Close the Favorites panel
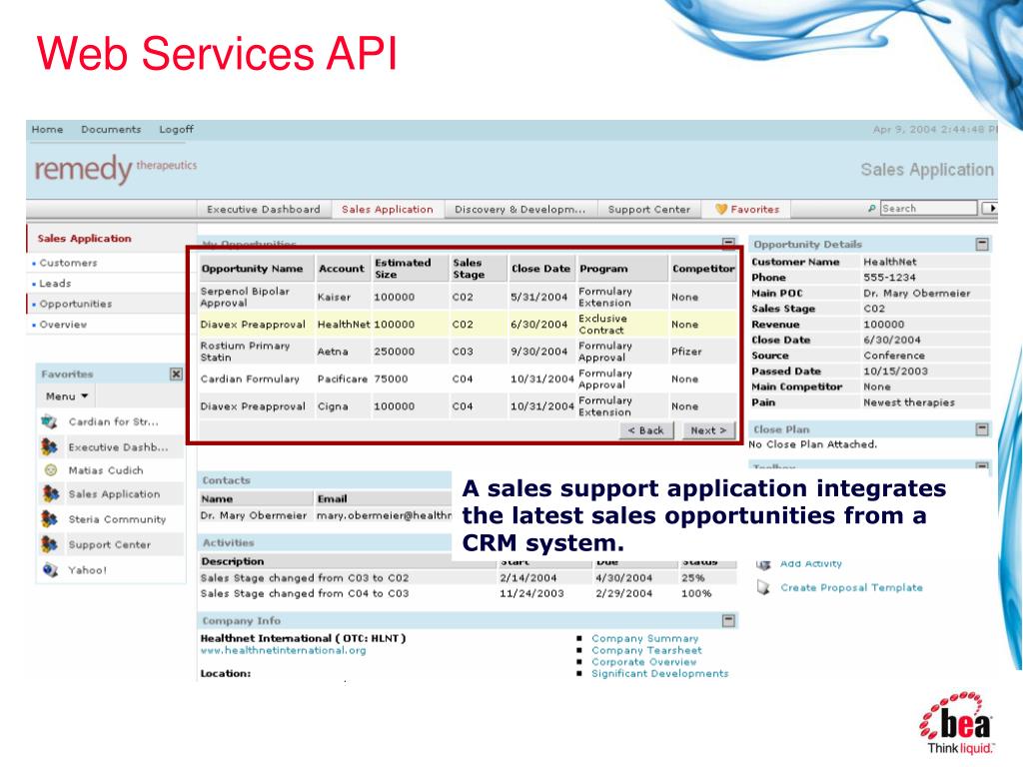 (x=176, y=374)
